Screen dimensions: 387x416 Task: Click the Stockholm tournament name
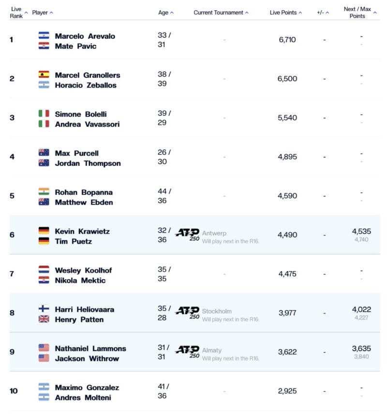[x=217, y=311]
